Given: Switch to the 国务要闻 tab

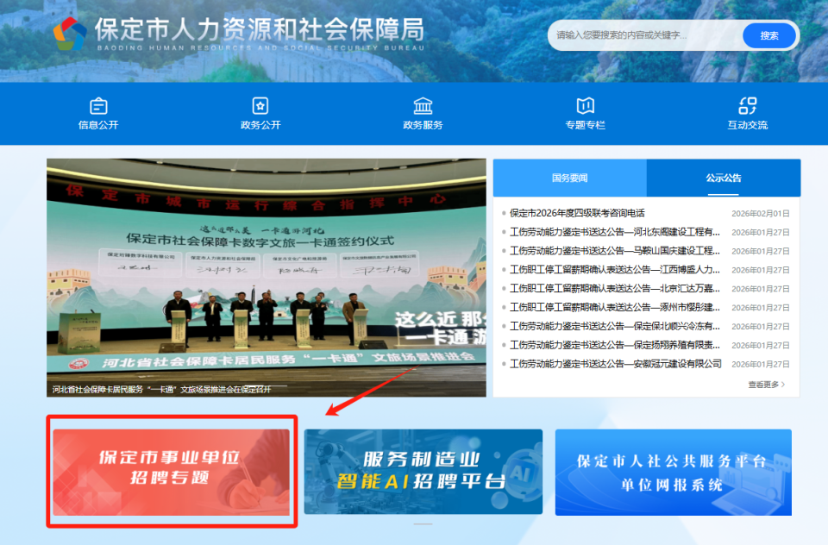Looking at the screenshot, I should [569, 176].
